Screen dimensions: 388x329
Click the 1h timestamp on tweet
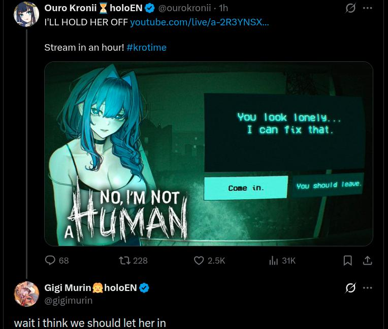pyautogui.click(x=223, y=8)
